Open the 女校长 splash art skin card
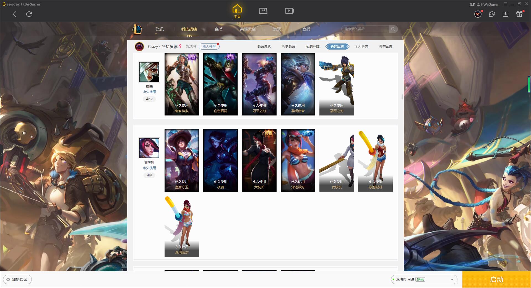Image resolution: width=531 pixels, height=288 pixels. 259,160
